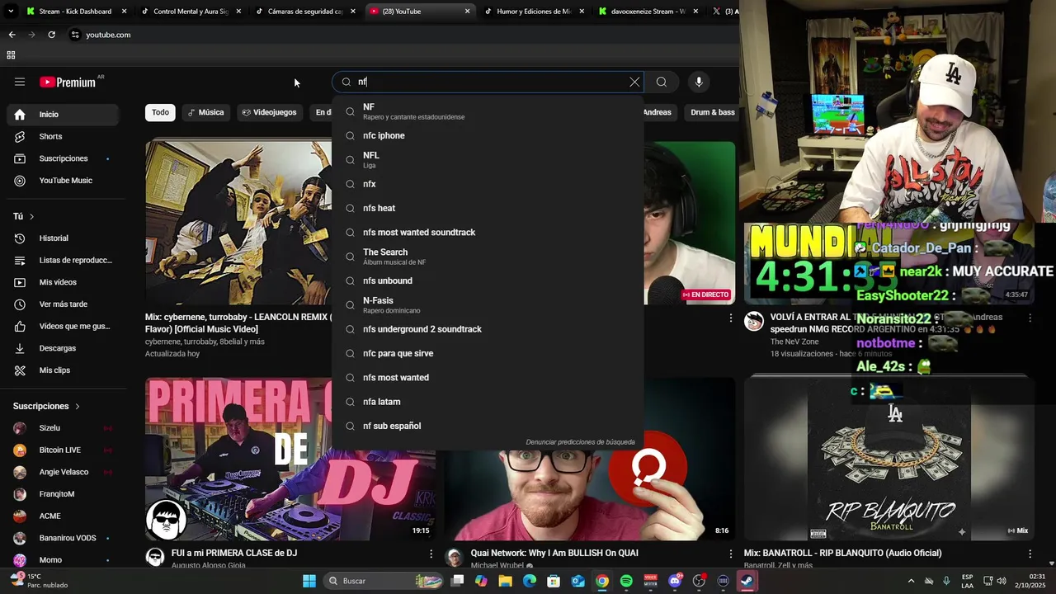The width and height of the screenshot is (1056, 594).
Task: Switch to Cámaras de seguridad tab
Action: [x=304, y=12]
